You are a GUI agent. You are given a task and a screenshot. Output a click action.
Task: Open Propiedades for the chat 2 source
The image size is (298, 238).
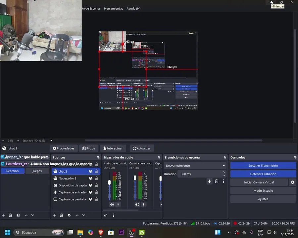(64, 148)
